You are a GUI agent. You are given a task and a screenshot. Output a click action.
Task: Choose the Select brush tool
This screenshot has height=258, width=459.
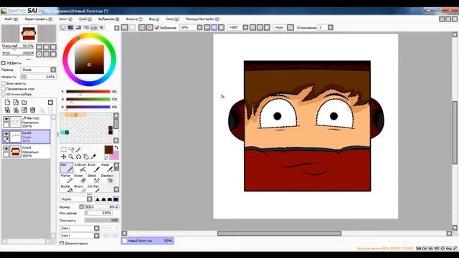[93, 178]
